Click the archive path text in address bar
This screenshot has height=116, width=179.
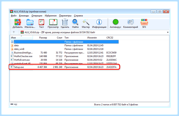click(60, 32)
